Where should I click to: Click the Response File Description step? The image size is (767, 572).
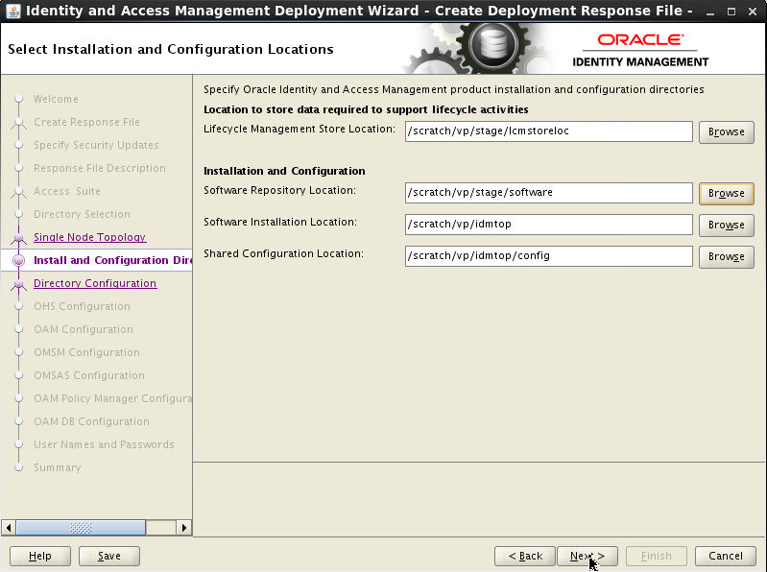[99, 168]
